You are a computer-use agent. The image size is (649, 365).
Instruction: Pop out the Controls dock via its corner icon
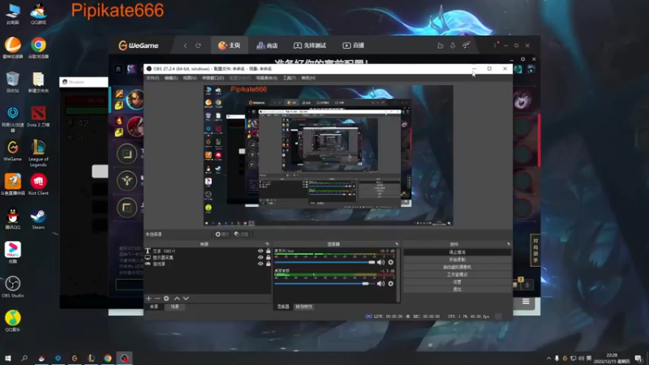coord(509,244)
